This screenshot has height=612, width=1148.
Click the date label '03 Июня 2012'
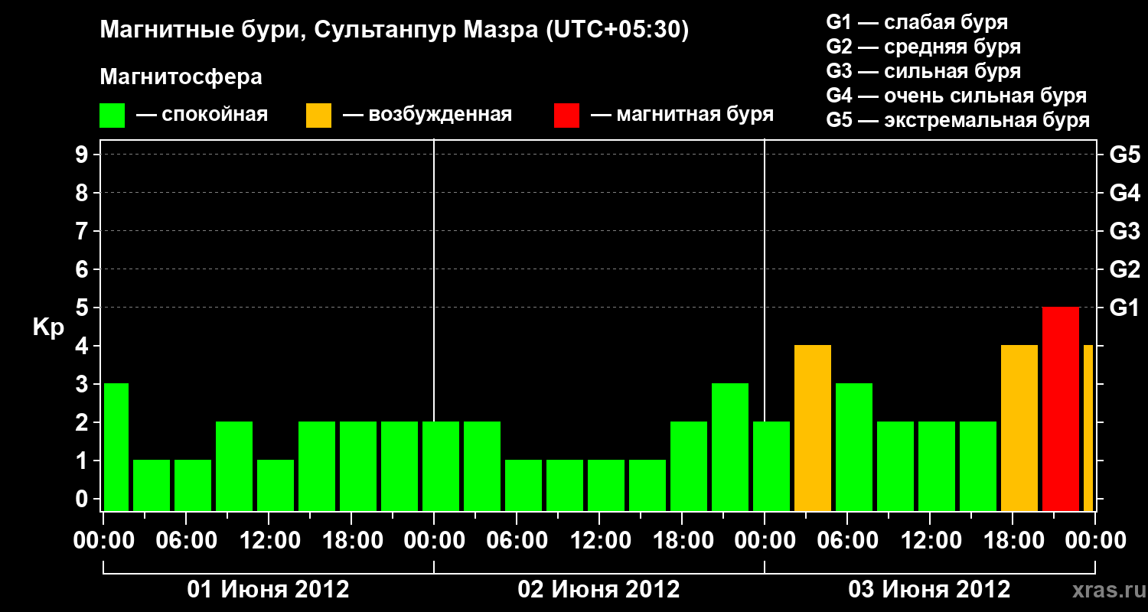pyautogui.click(x=930, y=590)
